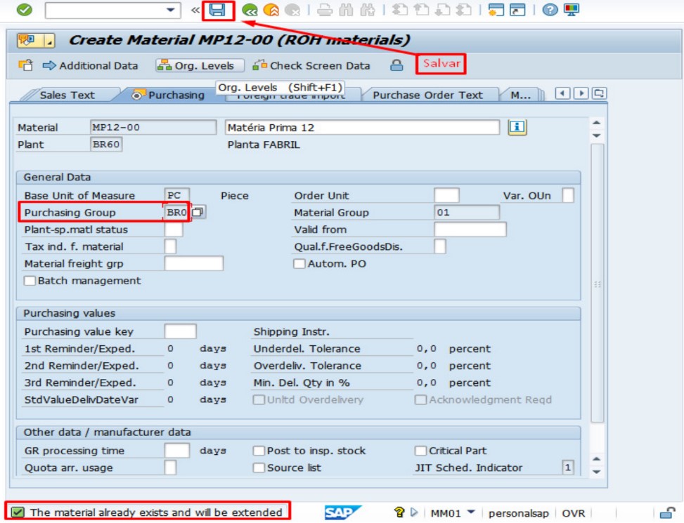Expand the MM01 status bar dropdown
The width and height of the screenshot is (684, 523).
[x=471, y=512]
